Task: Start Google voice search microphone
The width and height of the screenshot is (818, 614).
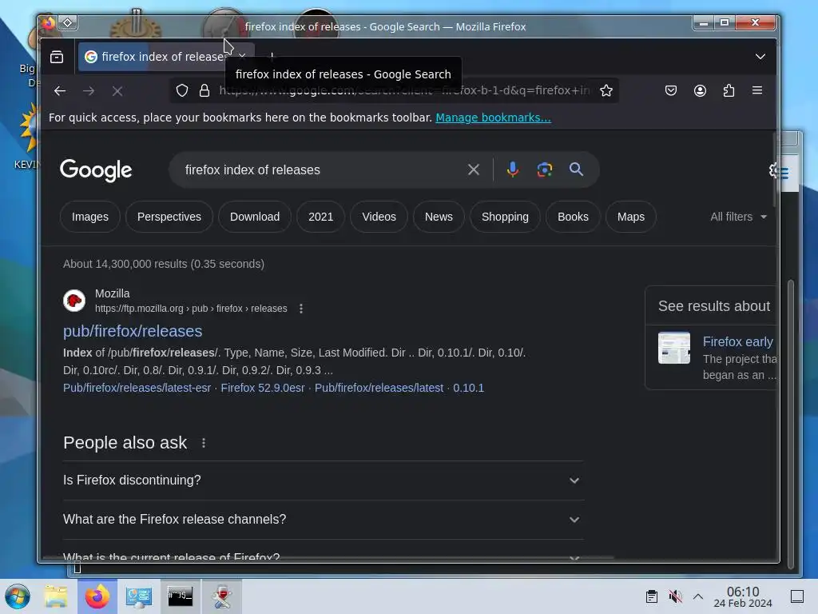Action: coord(513,169)
